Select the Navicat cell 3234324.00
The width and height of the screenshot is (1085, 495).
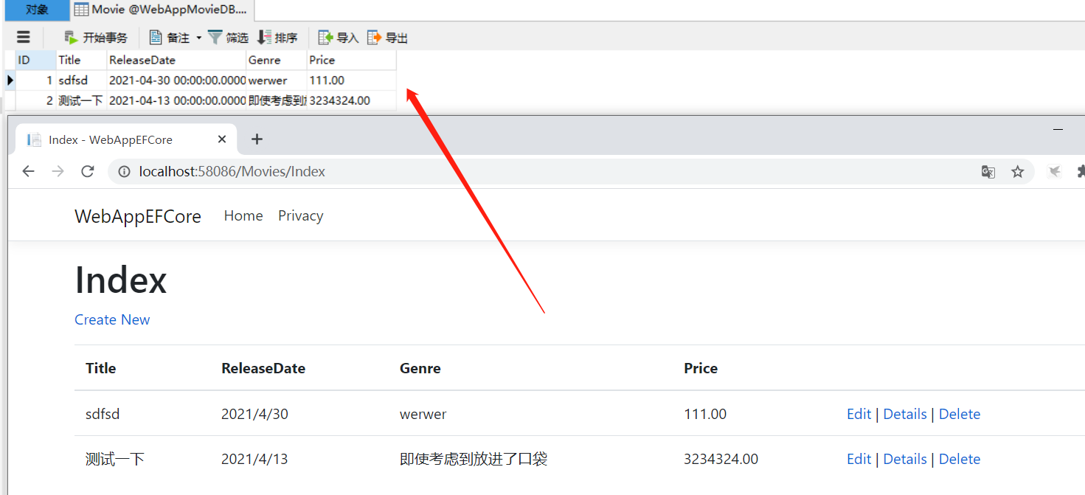tap(352, 100)
